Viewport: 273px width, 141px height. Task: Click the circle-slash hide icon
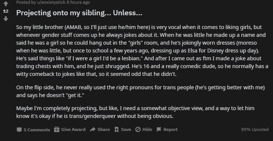tap(138, 129)
